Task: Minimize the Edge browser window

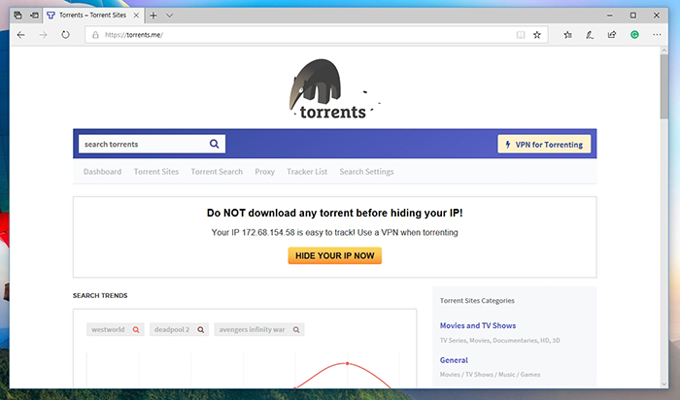Action: (x=610, y=16)
